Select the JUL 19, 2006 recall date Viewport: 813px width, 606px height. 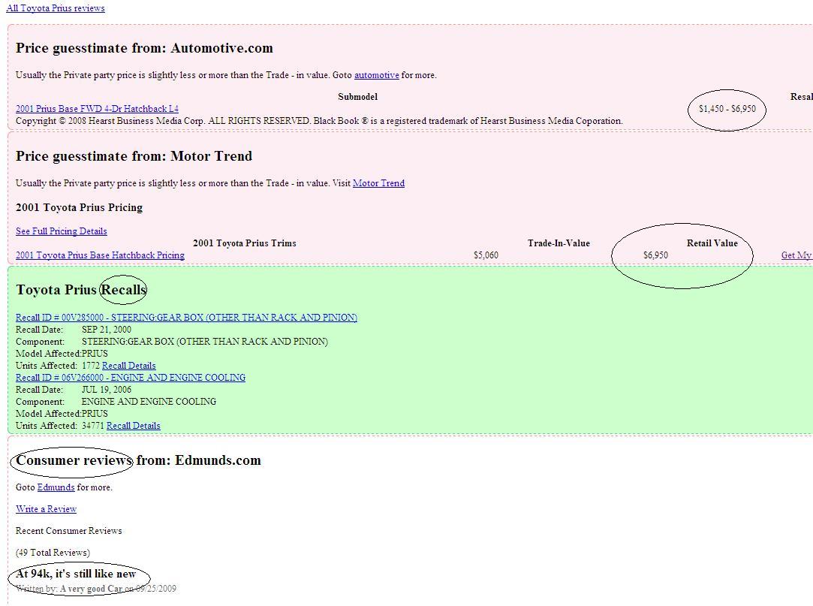click(x=107, y=389)
